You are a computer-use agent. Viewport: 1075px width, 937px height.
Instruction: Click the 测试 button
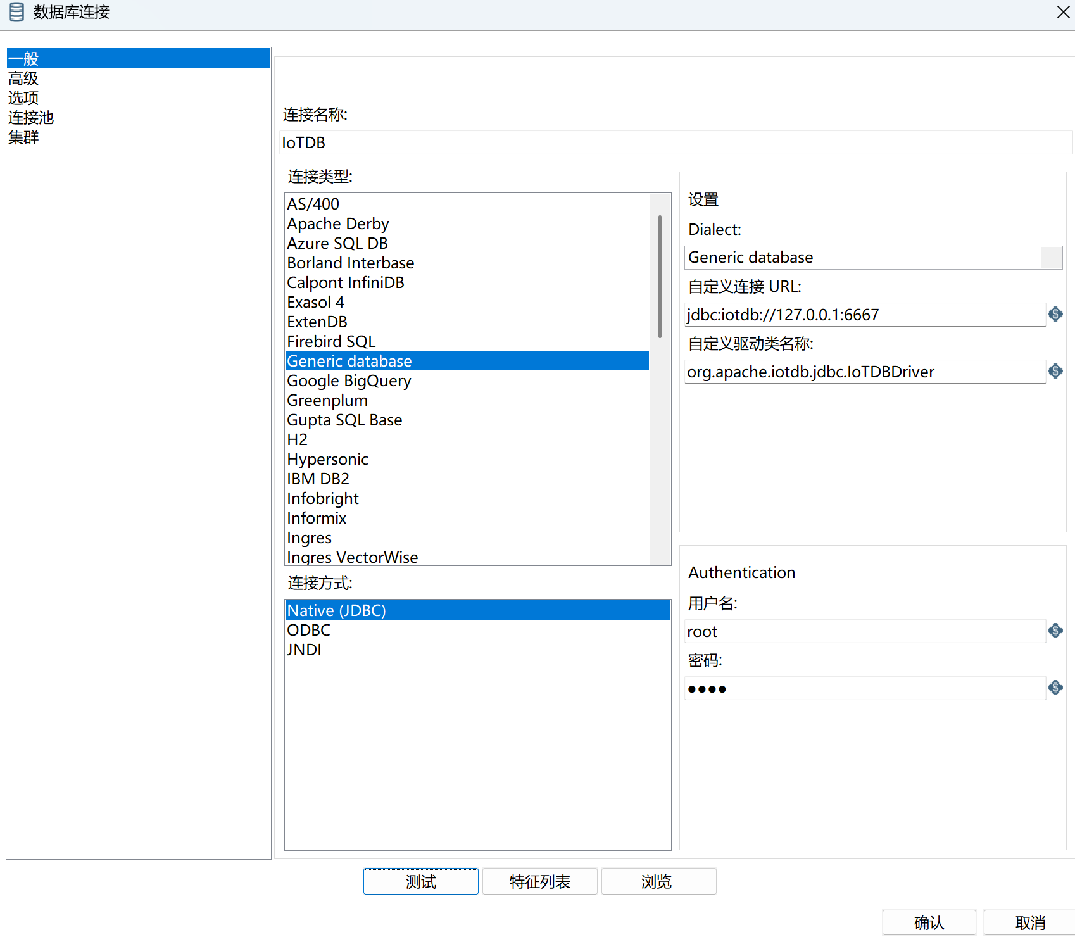pyautogui.click(x=421, y=881)
